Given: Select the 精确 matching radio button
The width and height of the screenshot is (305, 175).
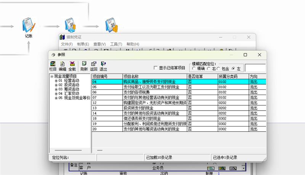Looking at the screenshot, I should [x=194, y=69].
